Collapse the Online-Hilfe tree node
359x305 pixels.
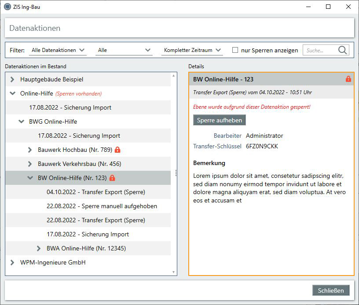coord(12,94)
